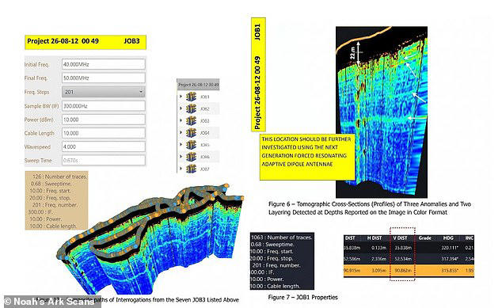Image resolution: width=502 pixels, height=308 pixels.
Task: Expand the JOB3 tree node arrow
Action: pos(181,120)
